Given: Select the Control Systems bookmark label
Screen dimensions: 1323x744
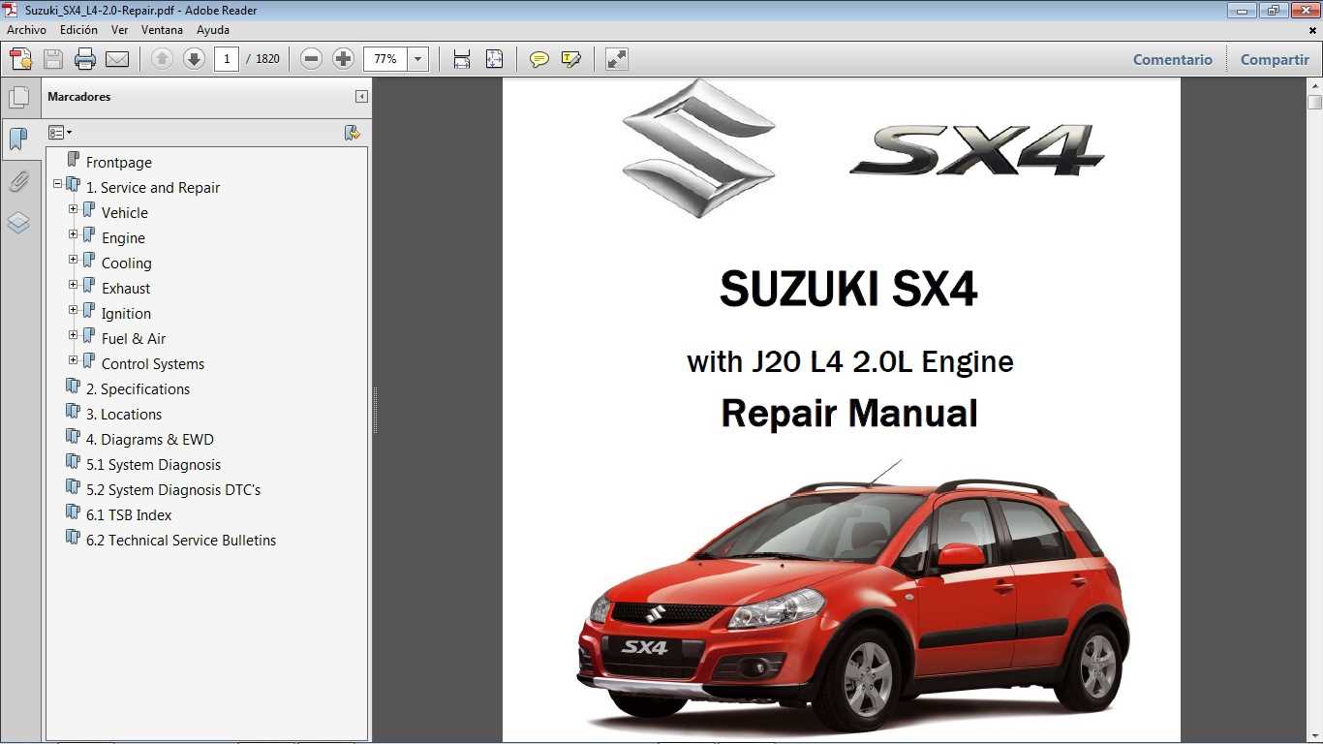Looking at the screenshot, I should [153, 364].
